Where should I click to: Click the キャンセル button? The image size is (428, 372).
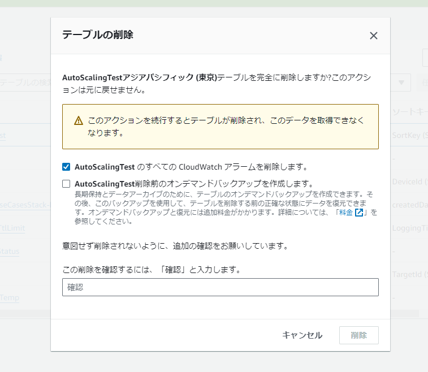click(x=302, y=335)
